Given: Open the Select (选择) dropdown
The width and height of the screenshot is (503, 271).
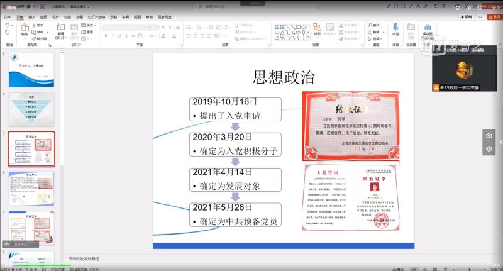Looking at the screenshot, I should (x=375, y=39).
